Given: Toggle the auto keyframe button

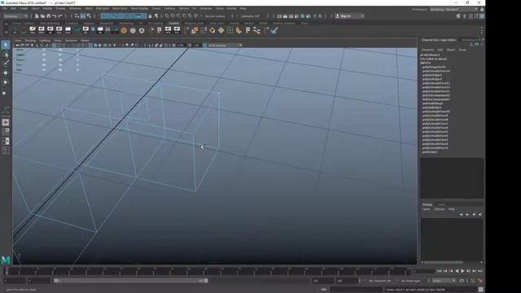Looking at the screenshot, I should pos(473,281).
